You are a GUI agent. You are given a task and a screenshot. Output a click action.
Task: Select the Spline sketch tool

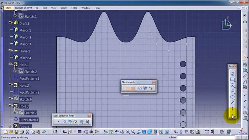point(232,91)
